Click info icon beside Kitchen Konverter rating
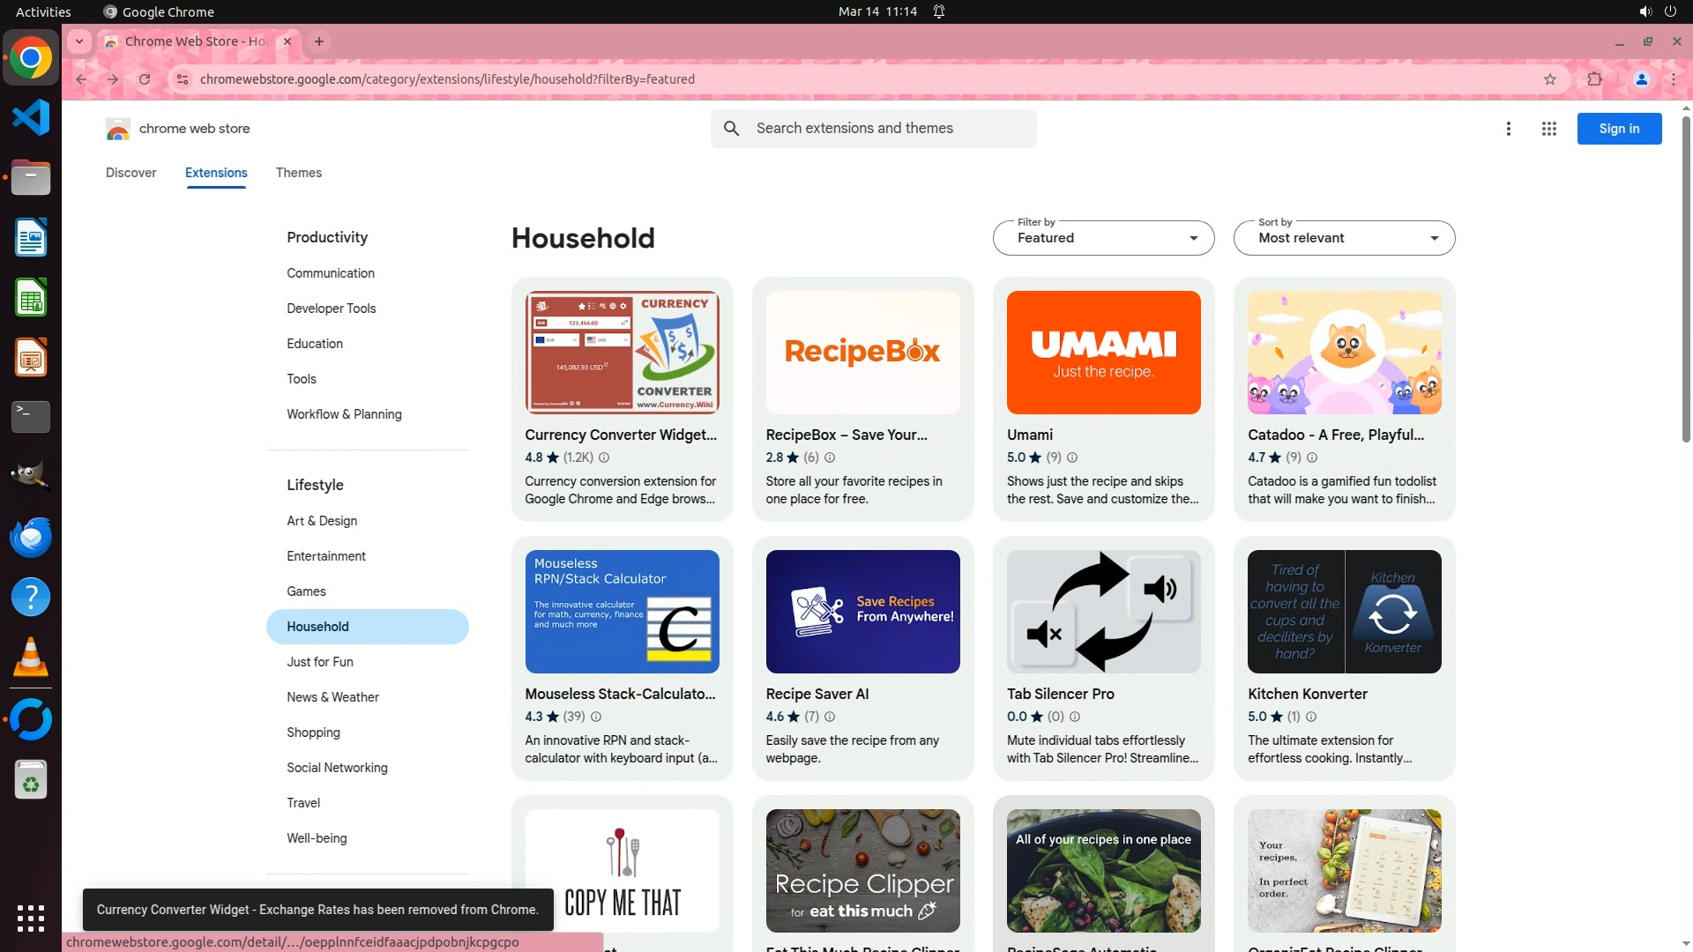 click(1311, 717)
